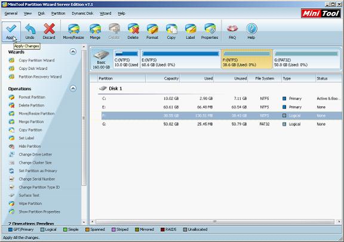Choose the Delete toolbar icon
344x242 pixels.
tap(133, 31)
